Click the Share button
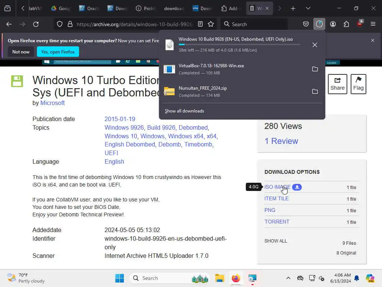This screenshot has width=382, height=287. point(337,84)
